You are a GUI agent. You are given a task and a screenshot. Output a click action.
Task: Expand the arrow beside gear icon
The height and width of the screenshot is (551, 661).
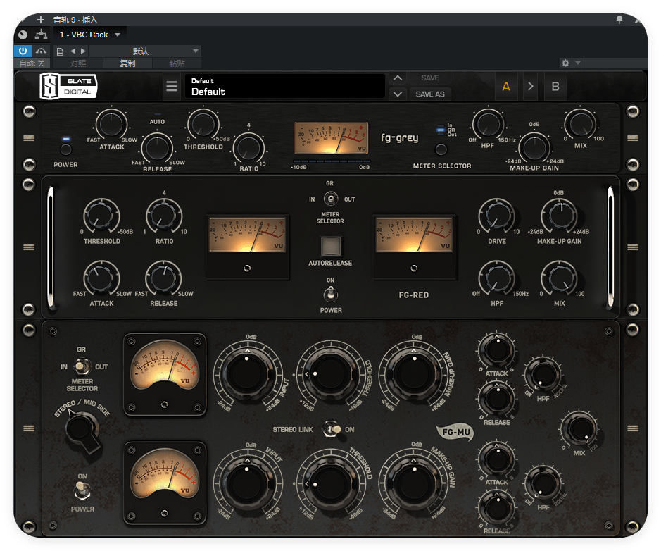pyautogui.click(x=578, y=63)
